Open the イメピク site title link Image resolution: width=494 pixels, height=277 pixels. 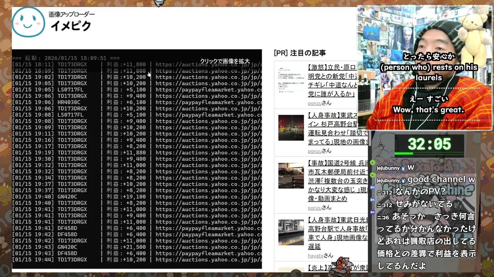click(x=71, y=26)
